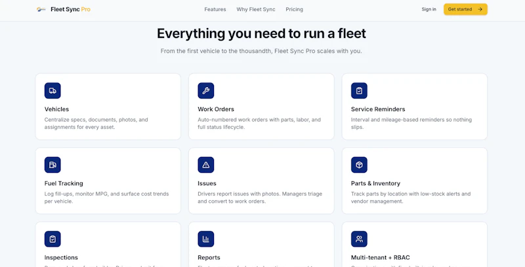The width and height of the screenshot is (525, 267).
Task: Select the Reports card title
Action: tap(209, 257)
